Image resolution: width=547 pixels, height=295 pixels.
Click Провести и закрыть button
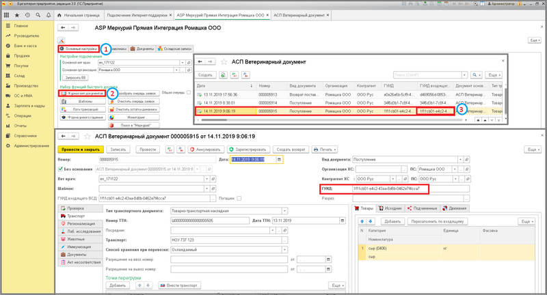point(81,150)
